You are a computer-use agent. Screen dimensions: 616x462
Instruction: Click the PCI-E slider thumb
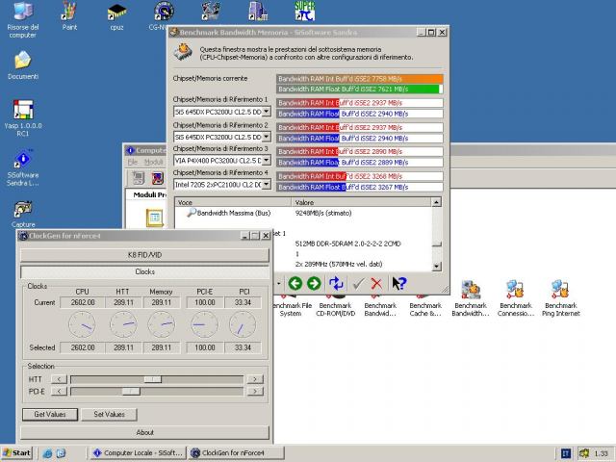(131, 392)
